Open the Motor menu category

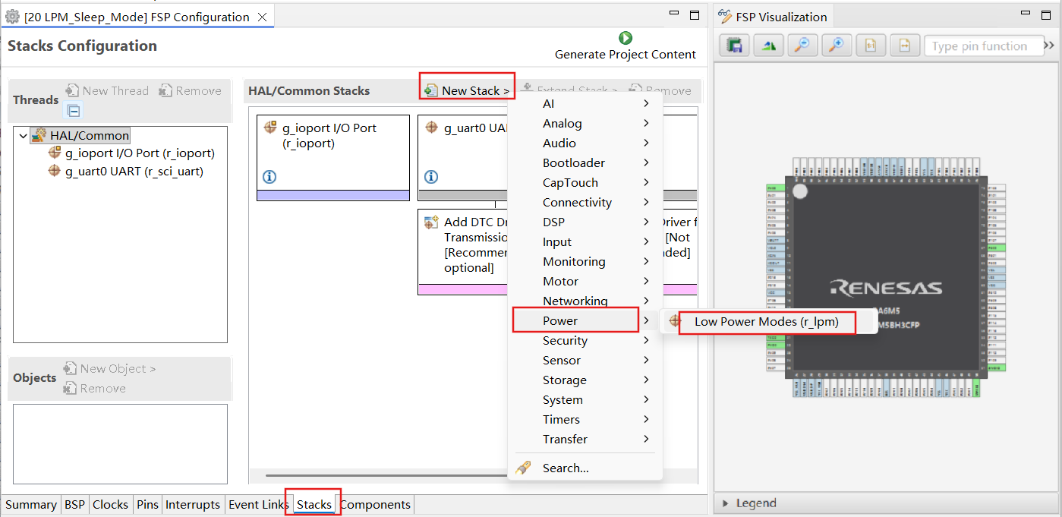click(x=584, y=281)
